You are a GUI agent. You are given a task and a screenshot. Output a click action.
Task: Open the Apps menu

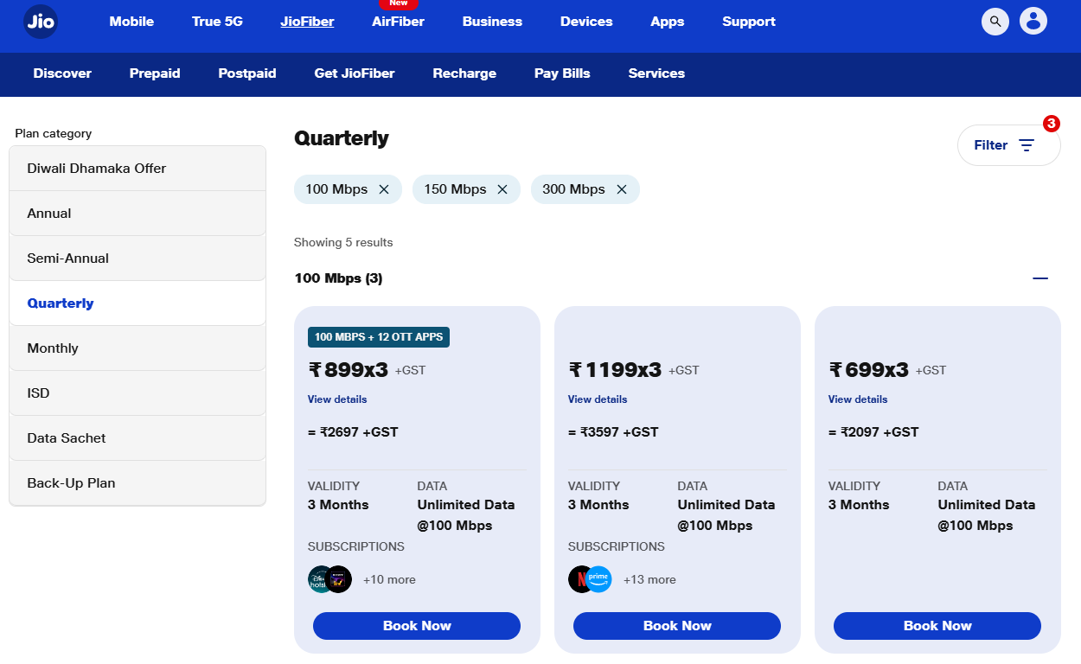[x=668, y=22]
